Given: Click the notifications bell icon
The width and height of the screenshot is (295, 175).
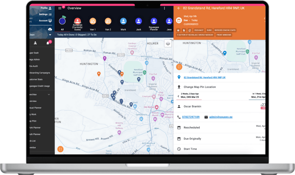Looking at the screenshot, I should (x=48, y=43).
